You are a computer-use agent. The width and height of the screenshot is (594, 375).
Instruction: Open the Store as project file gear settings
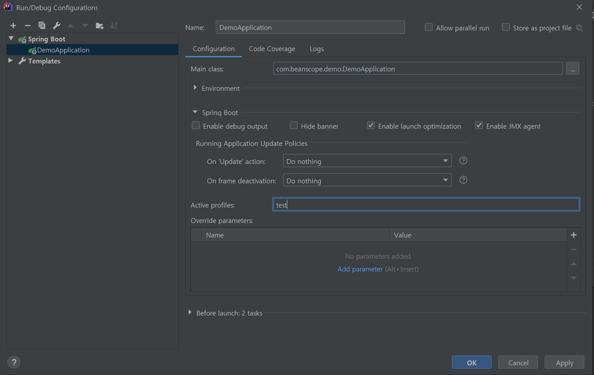[579, 28]
